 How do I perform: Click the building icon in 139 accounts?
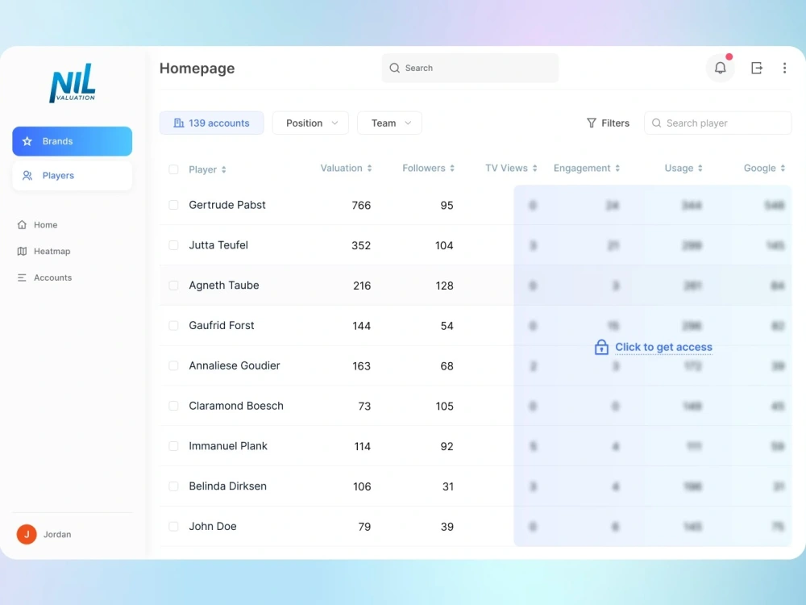[x=178, y=123]
